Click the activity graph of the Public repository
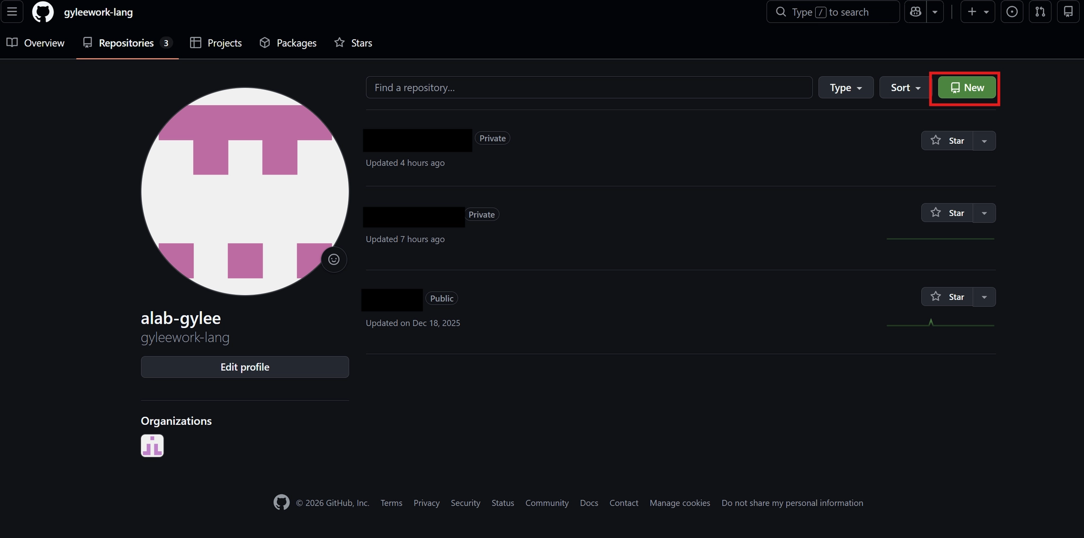This screenshot has width=1084, height=538. click(941, 322)
